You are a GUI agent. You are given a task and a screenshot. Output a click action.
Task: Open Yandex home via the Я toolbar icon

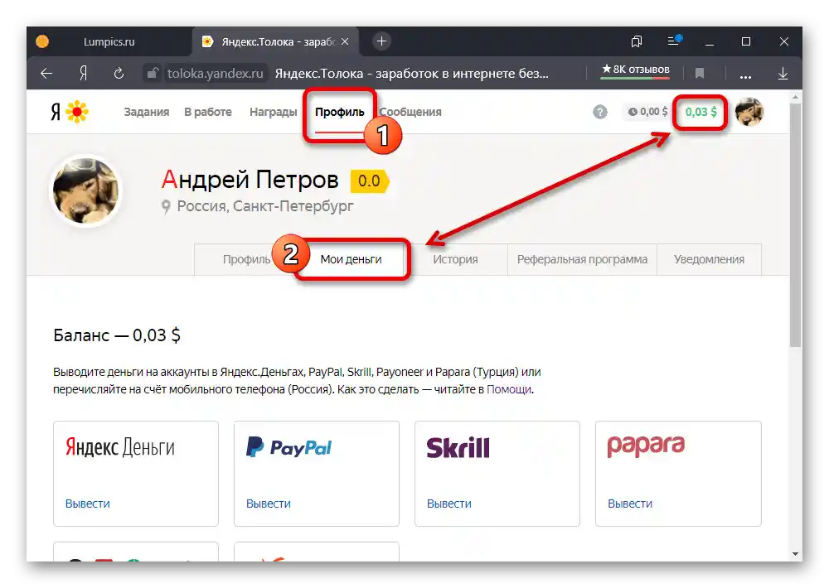pos(83,74)
